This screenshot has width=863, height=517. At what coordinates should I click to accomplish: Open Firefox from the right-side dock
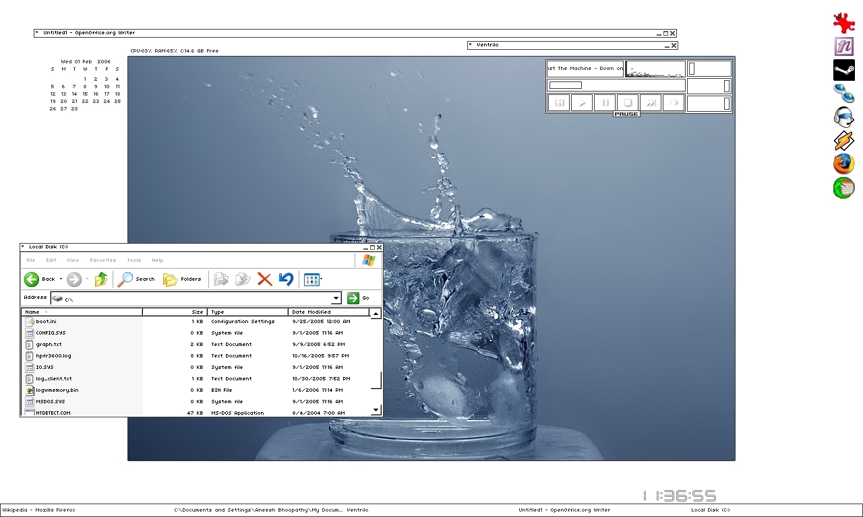tap(843, 164)
